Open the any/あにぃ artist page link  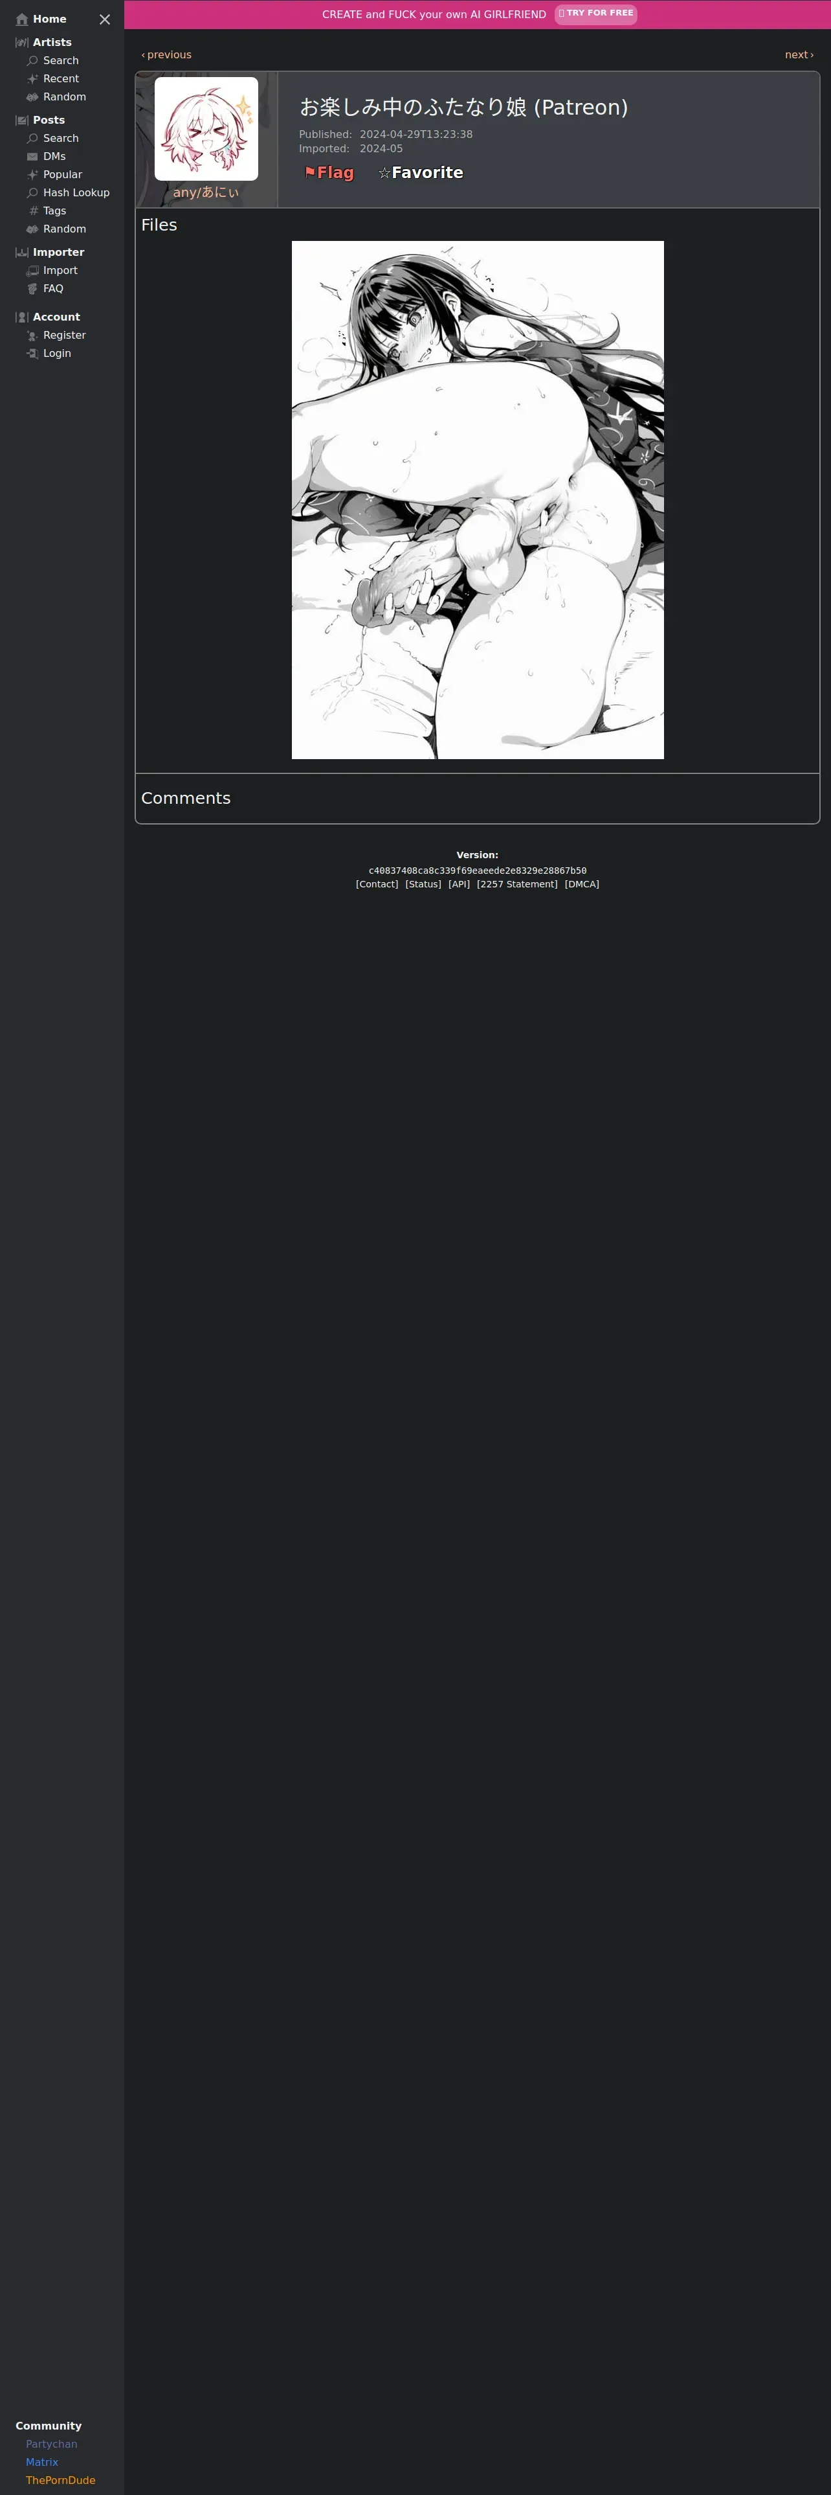click(x=206, y=193)
